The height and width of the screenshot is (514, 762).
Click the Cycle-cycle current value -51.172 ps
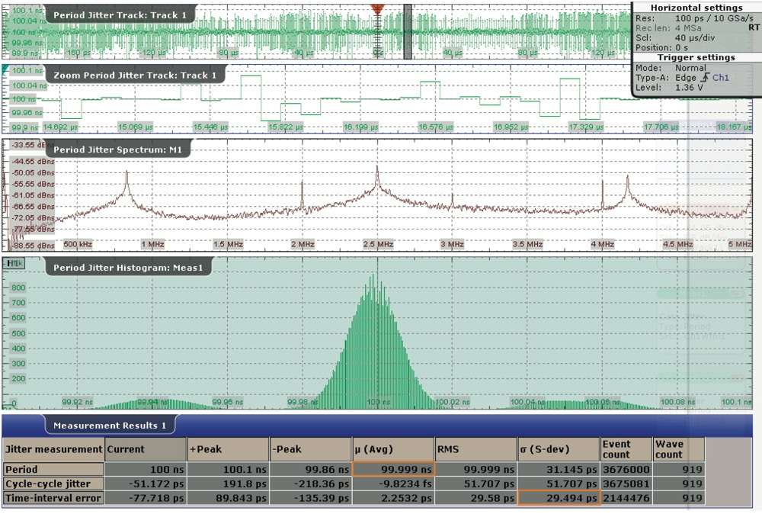click(x=146, y=483)
